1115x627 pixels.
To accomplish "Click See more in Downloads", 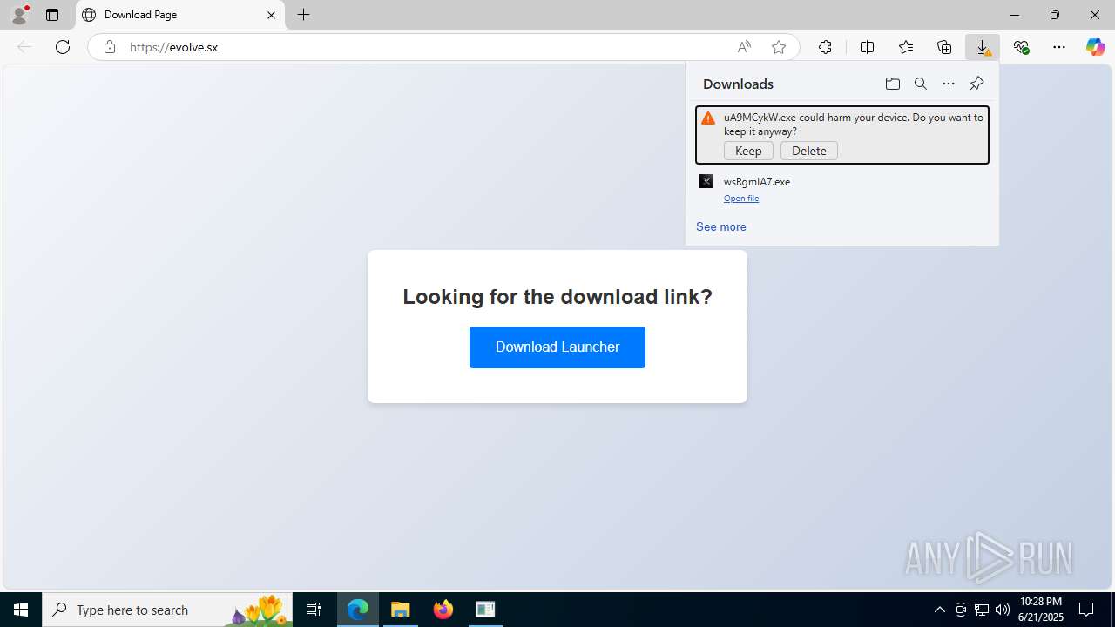I will (721, 226).
